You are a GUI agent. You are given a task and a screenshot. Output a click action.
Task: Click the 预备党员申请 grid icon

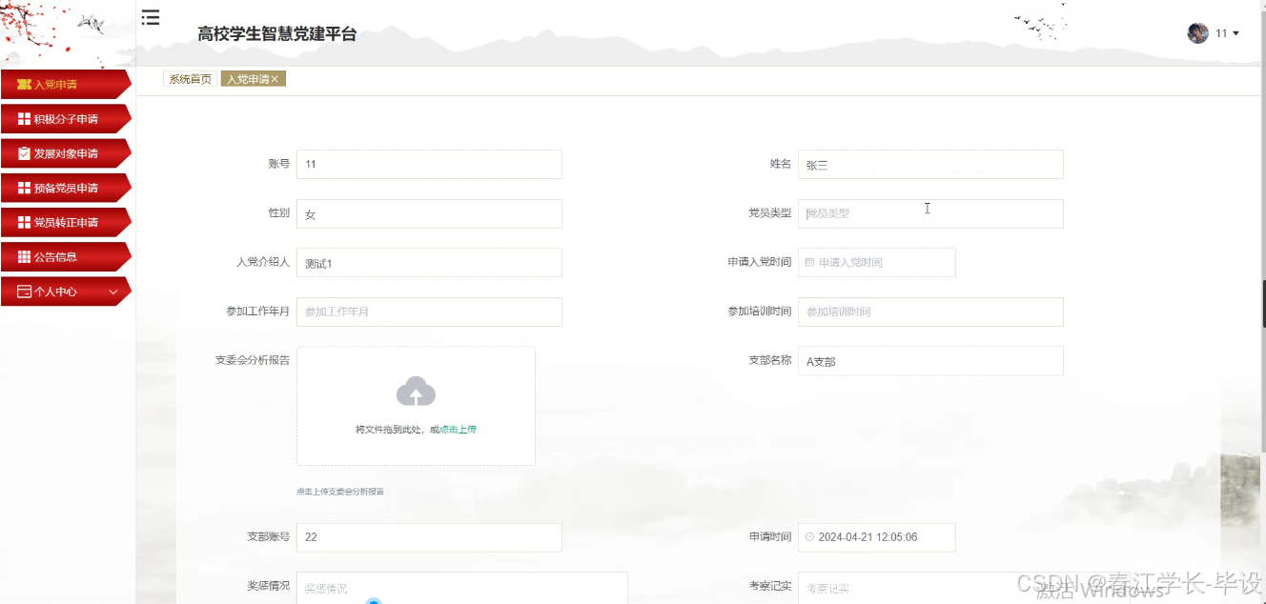pos(25,188)
